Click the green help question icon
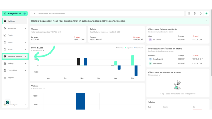The height and width of the screenshot is (119, 212). tap(206, 14)
